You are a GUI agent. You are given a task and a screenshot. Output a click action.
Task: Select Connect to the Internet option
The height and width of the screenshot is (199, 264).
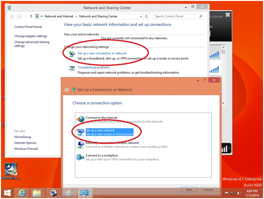coord(124,120)
